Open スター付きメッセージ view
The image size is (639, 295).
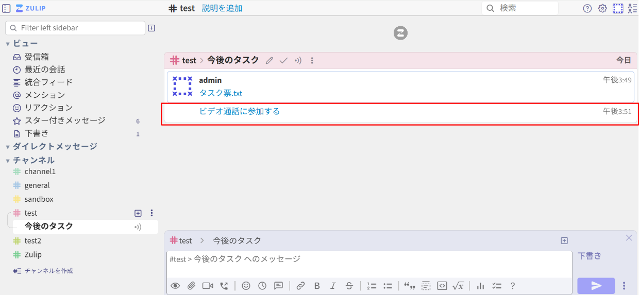pyautogui.click(x=65, y=120)
